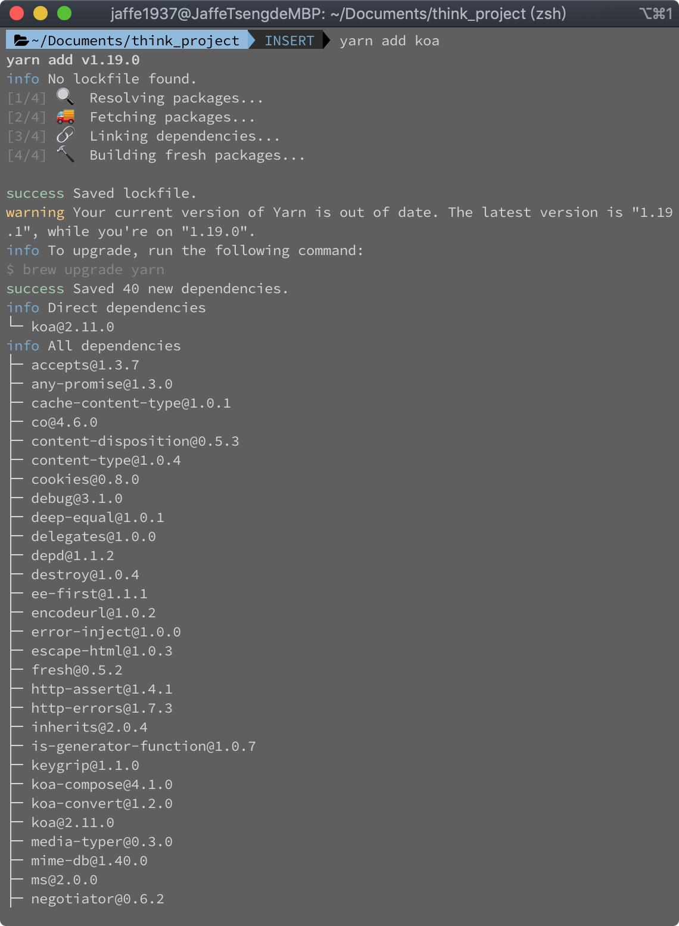Click the 'success Saved lockfile.' line
The height and width of the screenshot is (926, 679).
pos(101,193)
